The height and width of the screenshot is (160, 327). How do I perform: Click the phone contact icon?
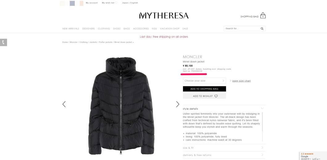click(x=3, y=42)
